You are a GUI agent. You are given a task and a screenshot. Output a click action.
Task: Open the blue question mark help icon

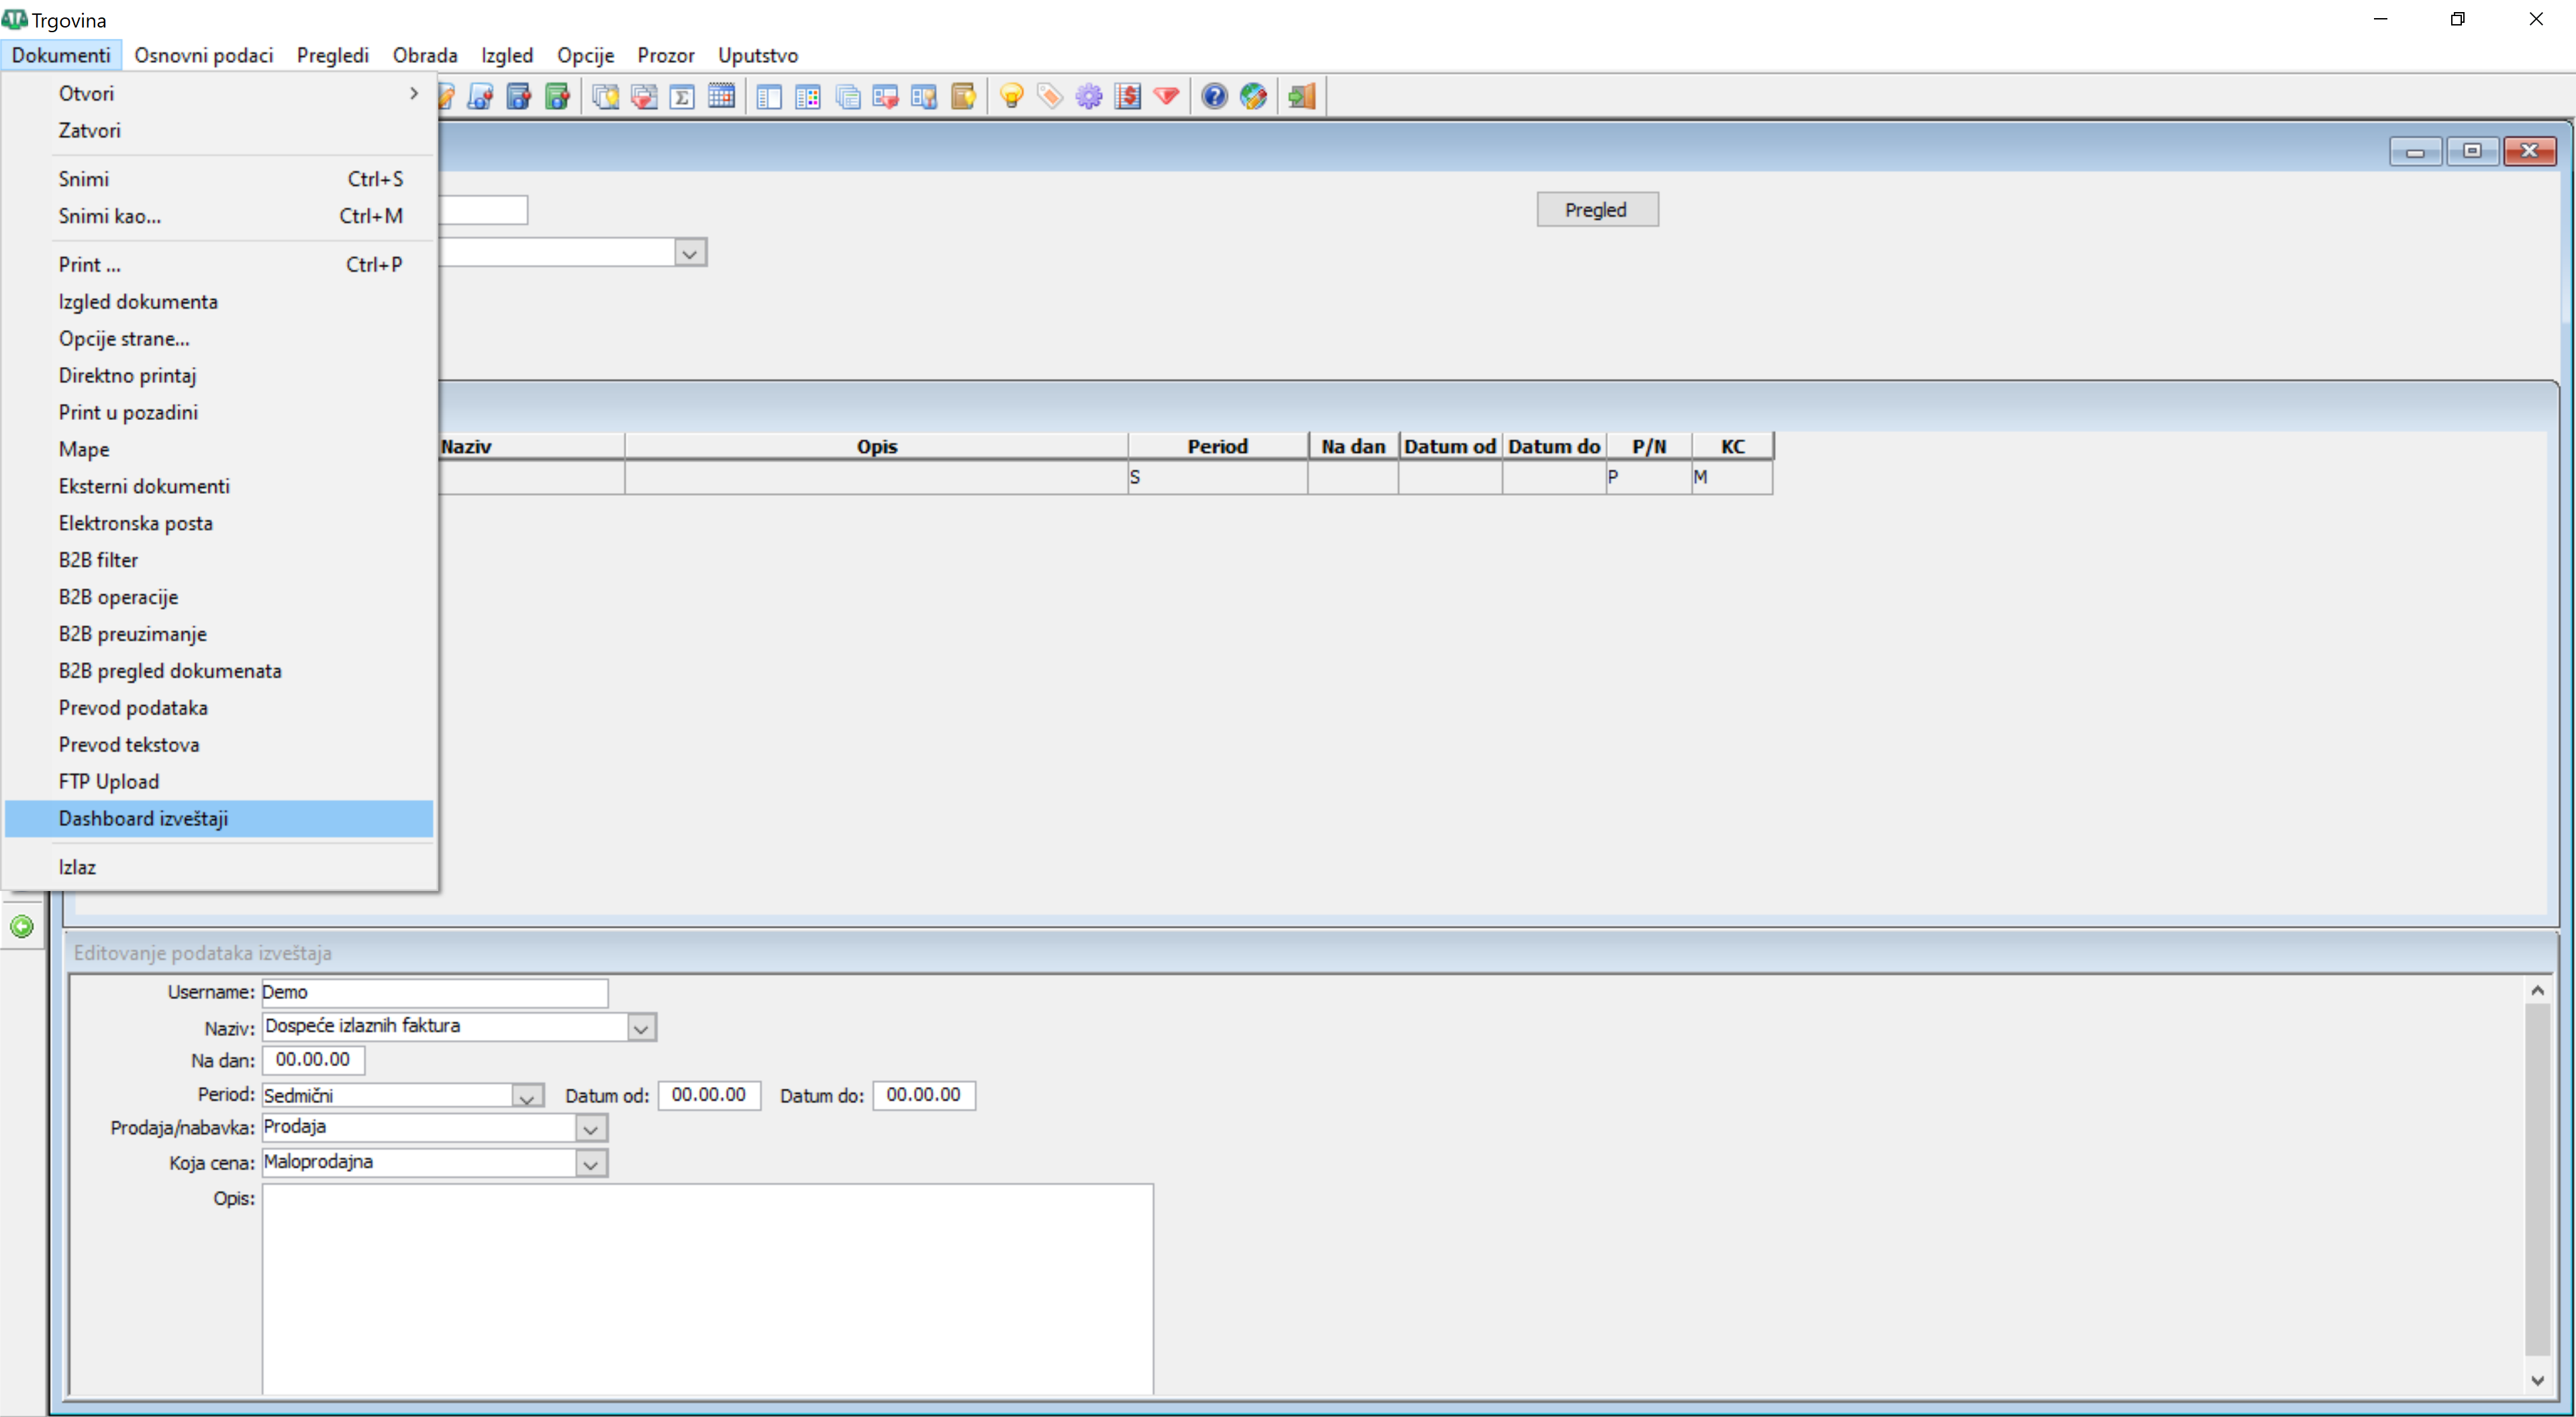(1214, 97)
